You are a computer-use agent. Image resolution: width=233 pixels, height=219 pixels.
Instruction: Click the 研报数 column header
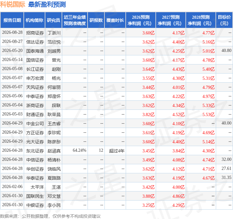click(x=96, y=20)
